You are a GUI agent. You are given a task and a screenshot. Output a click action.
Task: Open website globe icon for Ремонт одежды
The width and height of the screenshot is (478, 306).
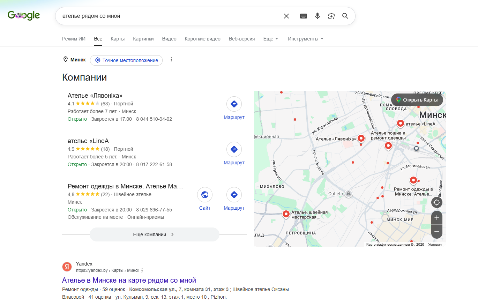click(205, 195)
